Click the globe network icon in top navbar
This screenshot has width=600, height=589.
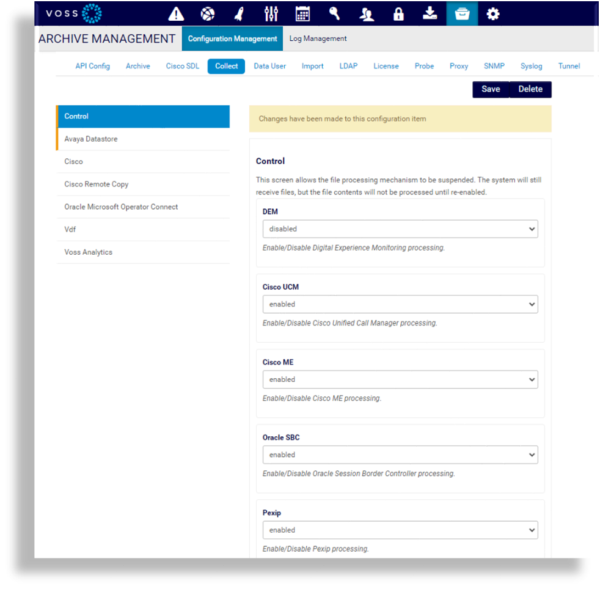[208, 13]
